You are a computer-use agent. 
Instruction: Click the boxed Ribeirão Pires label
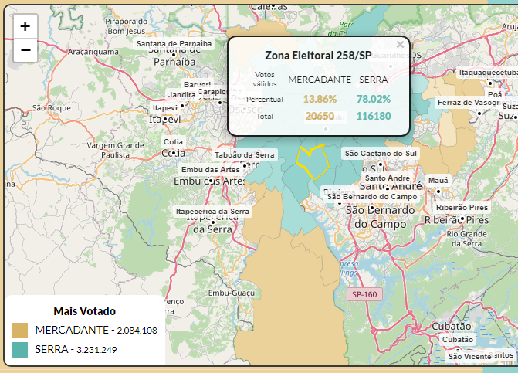(x=462, y=208)
